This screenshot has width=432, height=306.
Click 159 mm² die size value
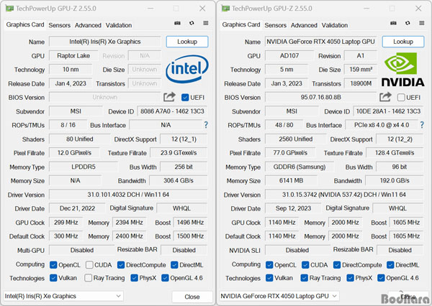click(x=361, y=70)
